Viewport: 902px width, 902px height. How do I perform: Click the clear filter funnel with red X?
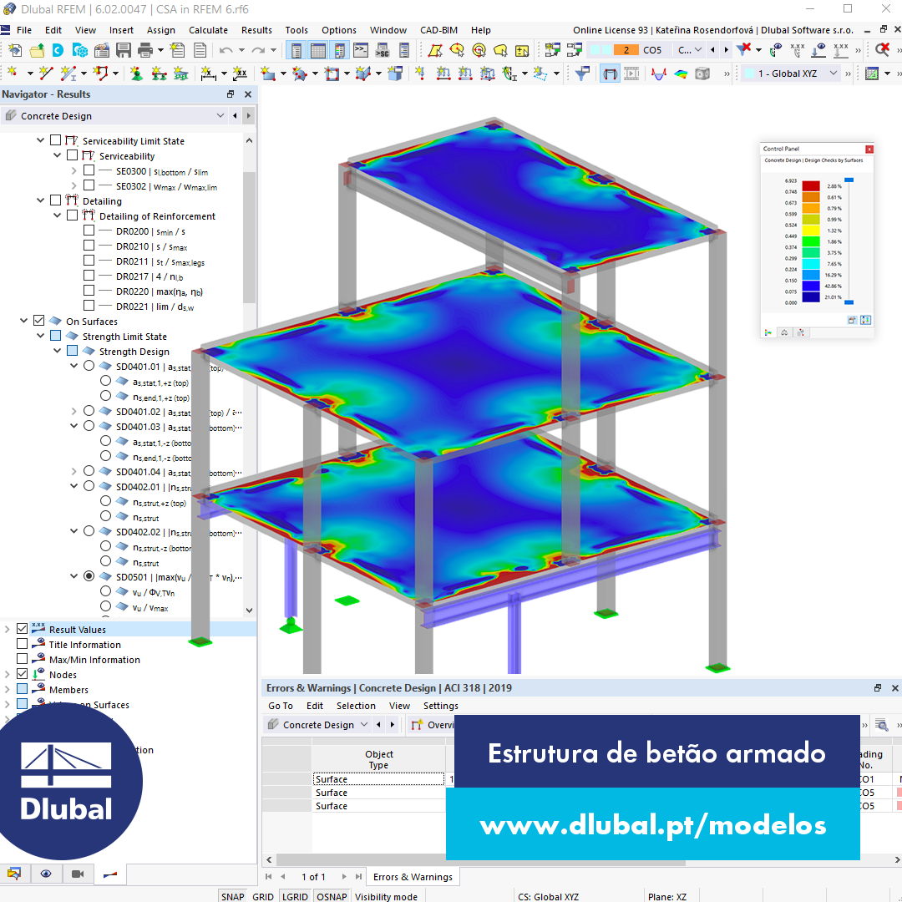(x=744, y=50)
